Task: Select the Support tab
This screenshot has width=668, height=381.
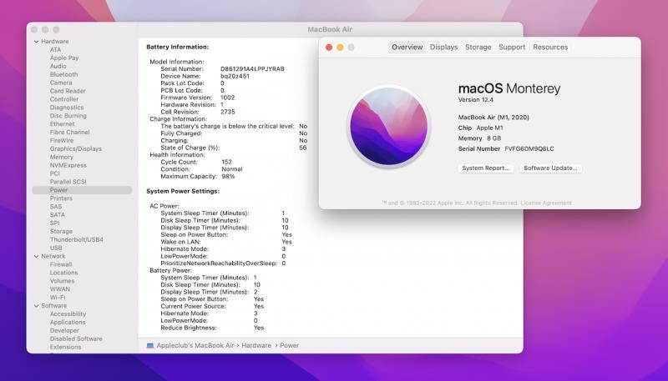Action: pyautogui.click(x=512, y=48)
